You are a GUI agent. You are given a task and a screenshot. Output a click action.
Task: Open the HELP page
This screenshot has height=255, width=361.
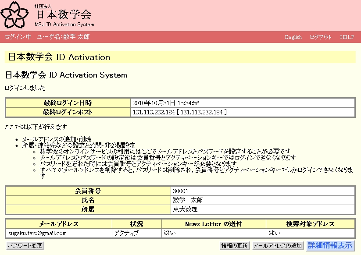pyautogui.click(x=347, y=37)
